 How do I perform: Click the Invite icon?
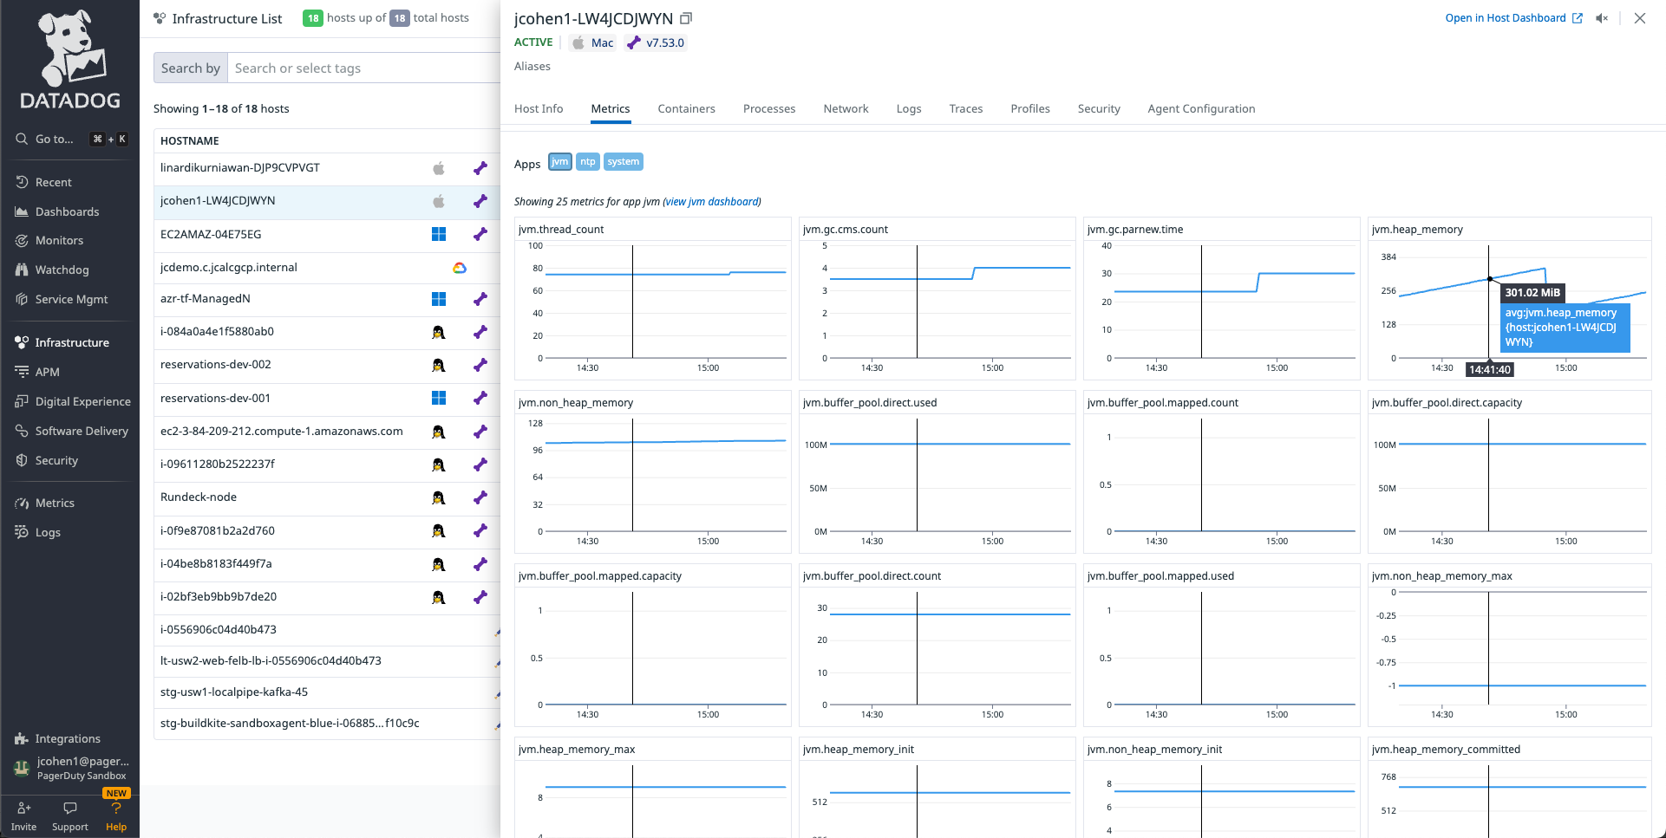pyautogui.click(x=24, y=808)
